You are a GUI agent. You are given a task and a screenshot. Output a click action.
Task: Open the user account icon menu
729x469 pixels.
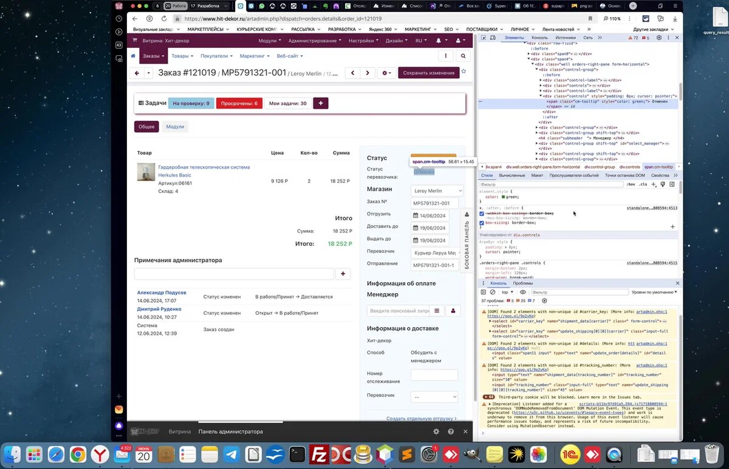coord(460,41)
